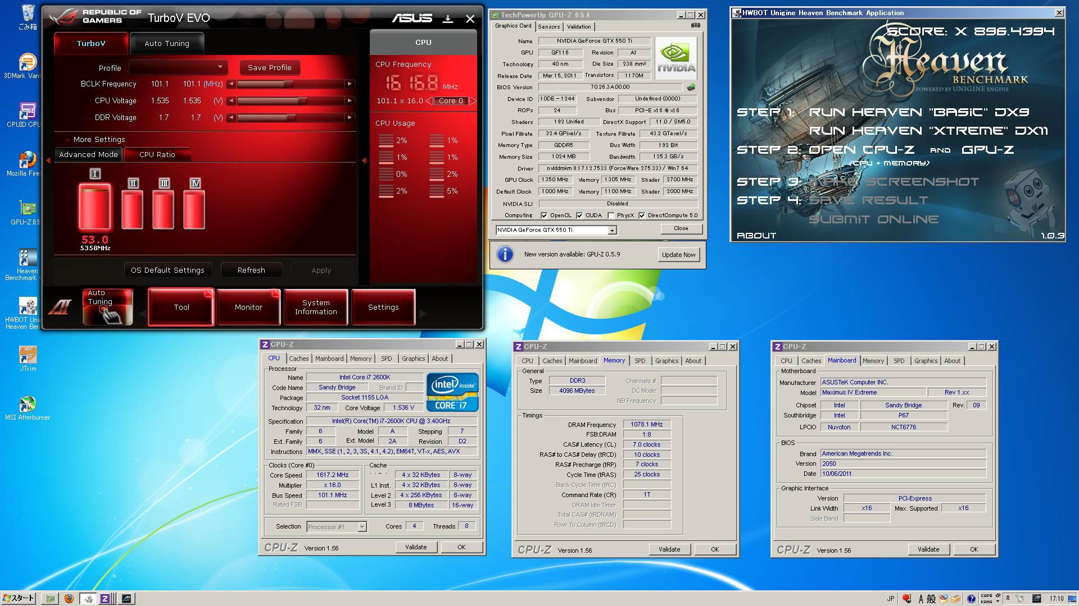Open the Monitor section in AI Suite
This screenshot has height=606, width=1079.
coord(248,307)
